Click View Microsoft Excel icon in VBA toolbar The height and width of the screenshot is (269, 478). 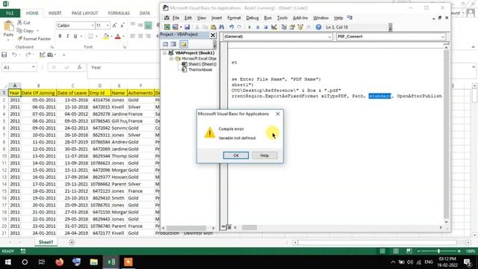(x=167, y=27)
